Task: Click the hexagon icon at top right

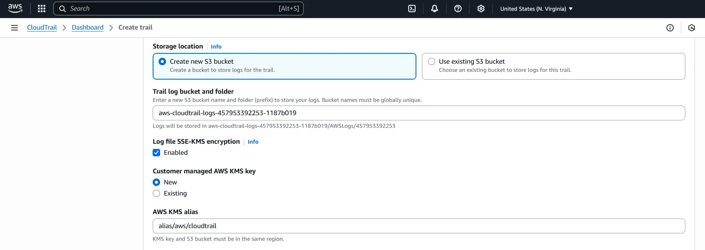Action: pos(691,28)
